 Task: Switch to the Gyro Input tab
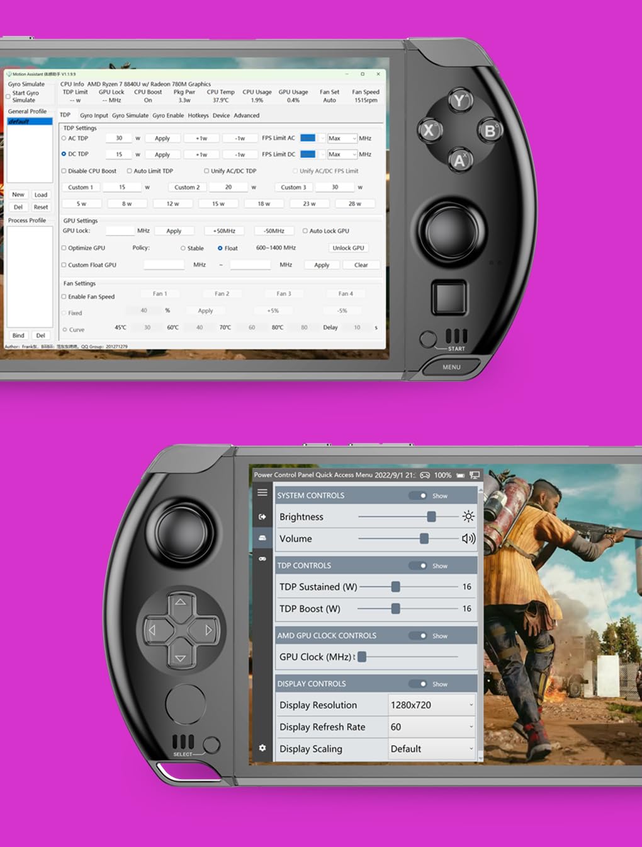94,115
